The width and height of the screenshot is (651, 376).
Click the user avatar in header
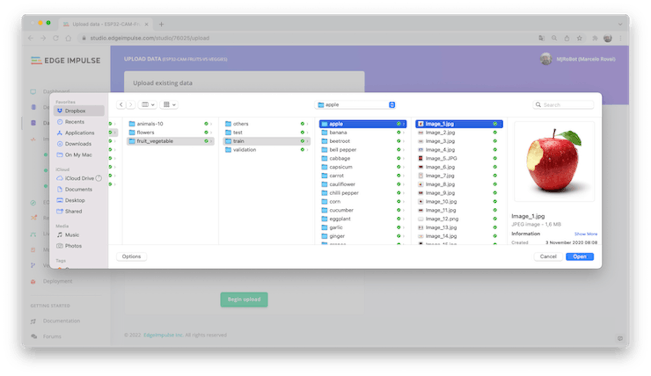pyautogui.click(x=546, y=59)
